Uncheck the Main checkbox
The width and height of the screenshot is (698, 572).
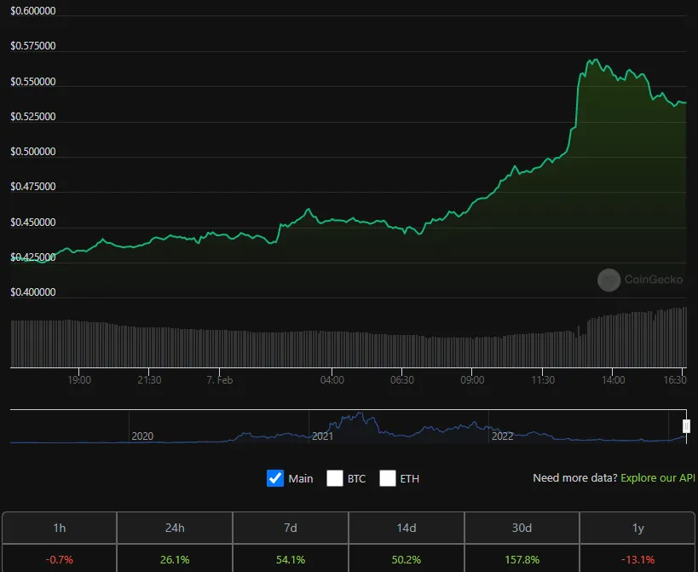(x=275, y=478)
